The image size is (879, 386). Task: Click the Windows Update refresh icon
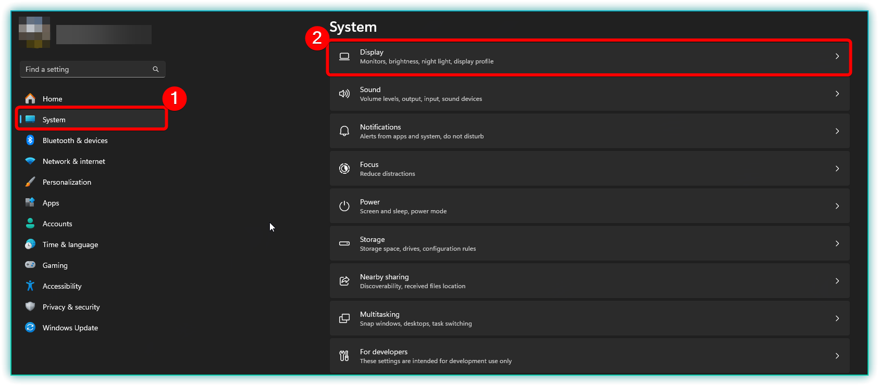(x=30, y=327)
